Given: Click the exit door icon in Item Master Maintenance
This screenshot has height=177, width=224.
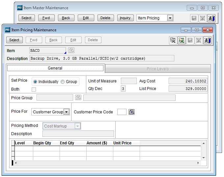Looking at the screenshot, I should (x=211, y=18).
